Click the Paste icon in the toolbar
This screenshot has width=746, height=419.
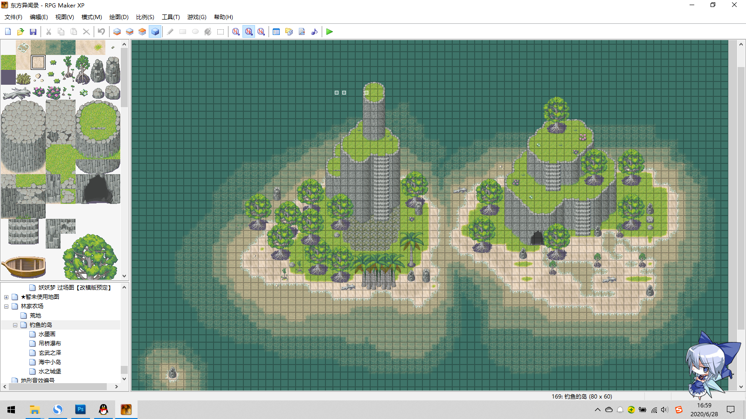[x=74, y=32]
